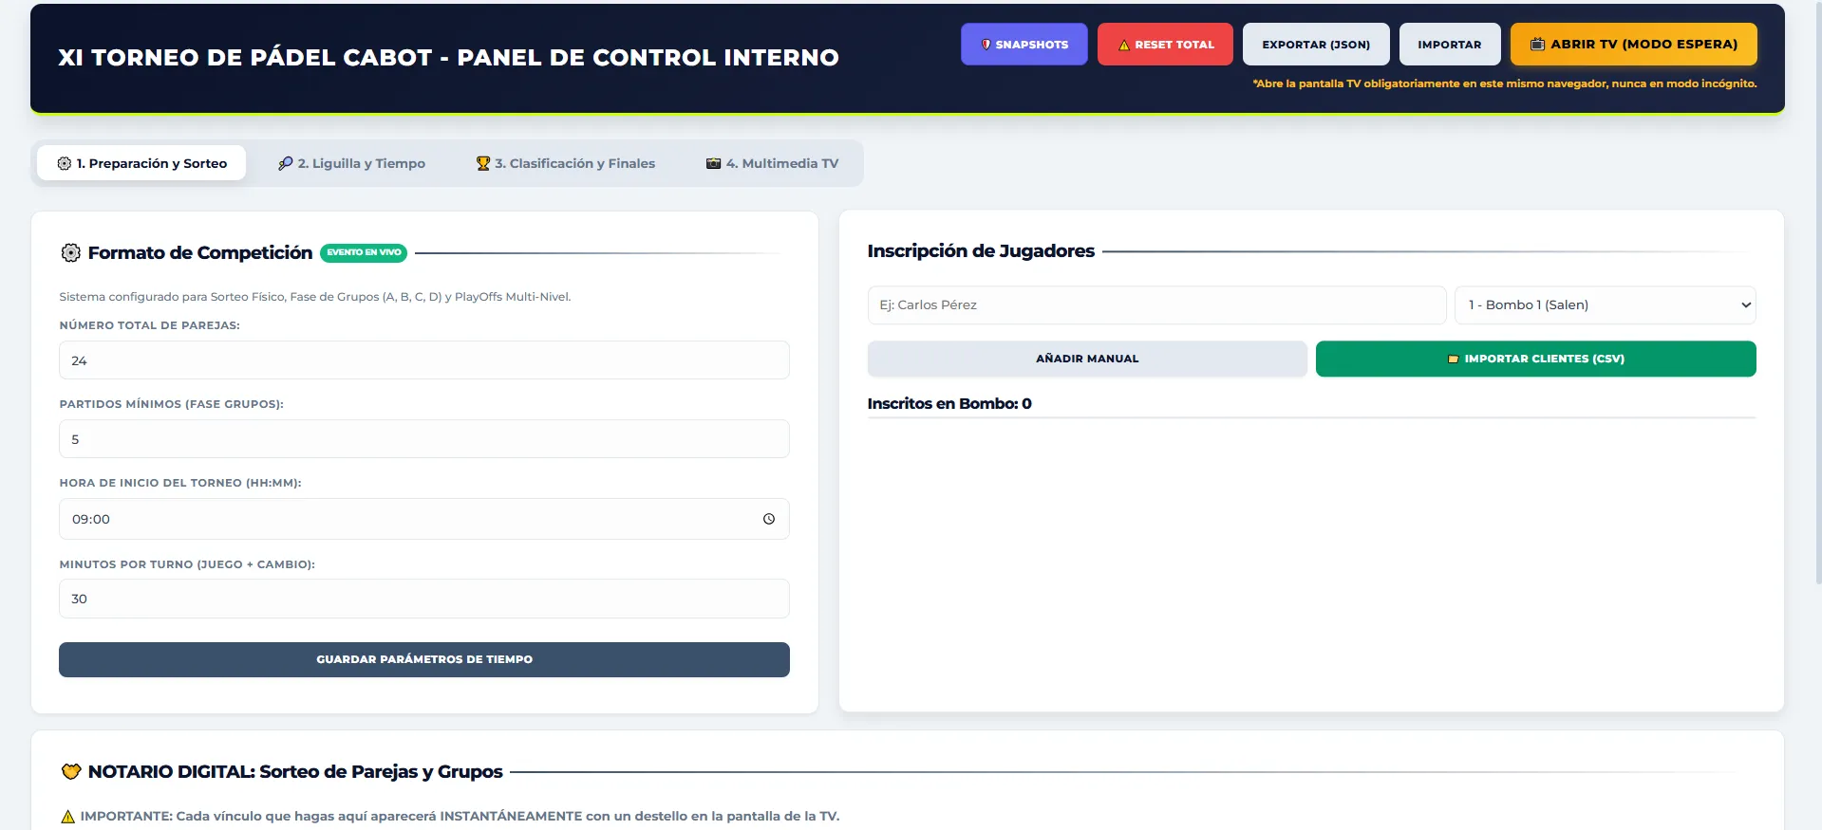Click the Inscritos en Bombo: 0 text
This screenshot has width=1822, height=830.
click(x=949, y=403)
